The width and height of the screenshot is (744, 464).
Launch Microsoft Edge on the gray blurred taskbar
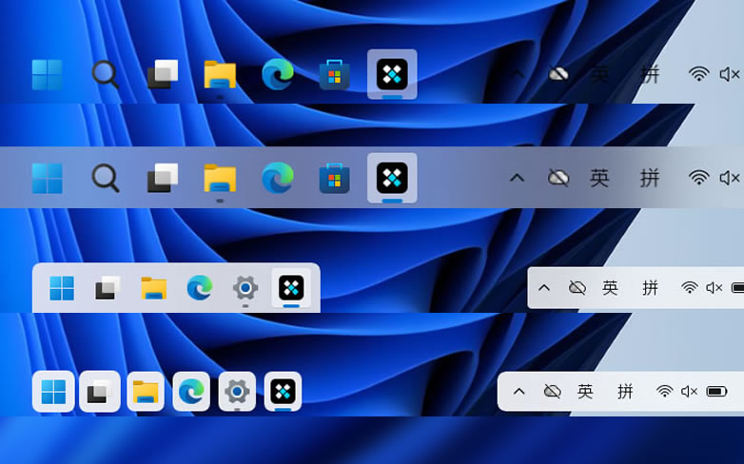click(x=278, y=178)
